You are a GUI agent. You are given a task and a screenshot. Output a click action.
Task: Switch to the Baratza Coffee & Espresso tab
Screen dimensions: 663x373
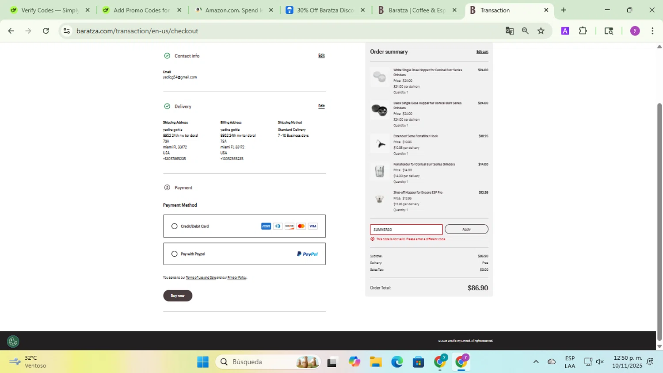pos(417,10)
